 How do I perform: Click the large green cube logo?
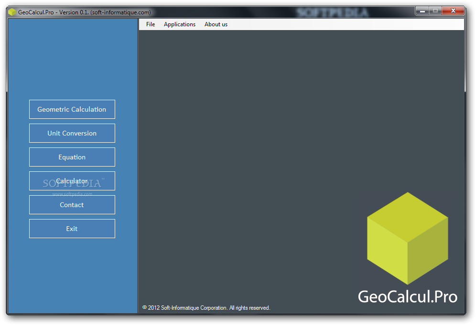coord(407,238)
